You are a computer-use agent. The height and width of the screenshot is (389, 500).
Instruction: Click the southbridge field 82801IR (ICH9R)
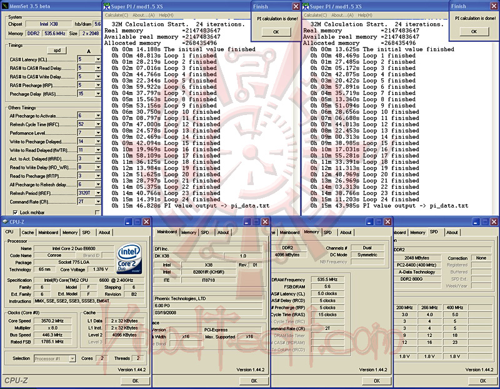[209, 272]
